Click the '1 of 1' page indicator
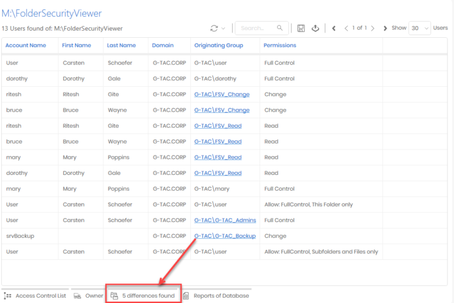 pos(359,28)
